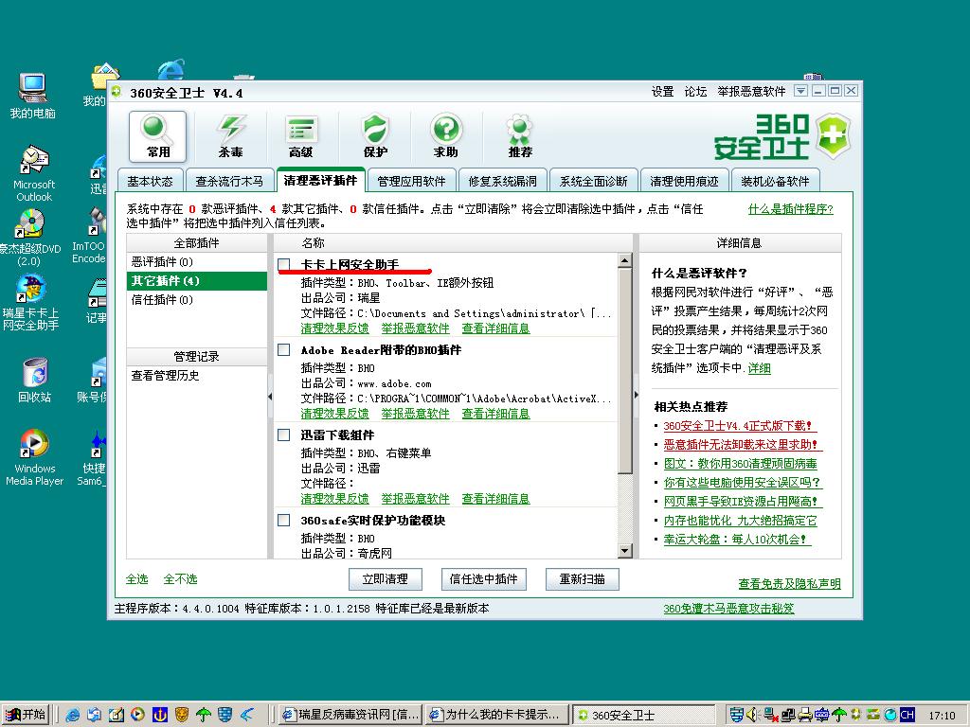Select 恶评插件 (0) category
The height and width of the screenshot is (727, 970).
[x=197, y=262]
